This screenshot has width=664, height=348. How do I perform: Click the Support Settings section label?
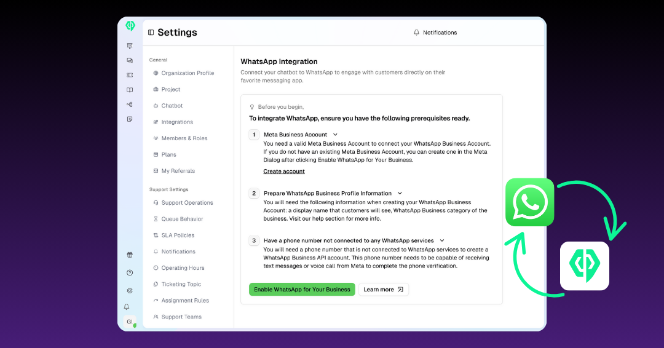pyautogui.click(x=169, y=189)
